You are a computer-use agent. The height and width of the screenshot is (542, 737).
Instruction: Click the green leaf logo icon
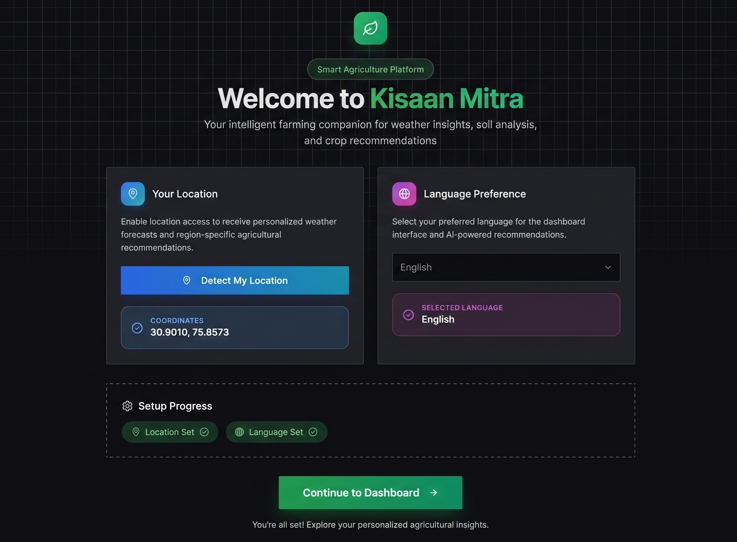[x=370, y=28]
